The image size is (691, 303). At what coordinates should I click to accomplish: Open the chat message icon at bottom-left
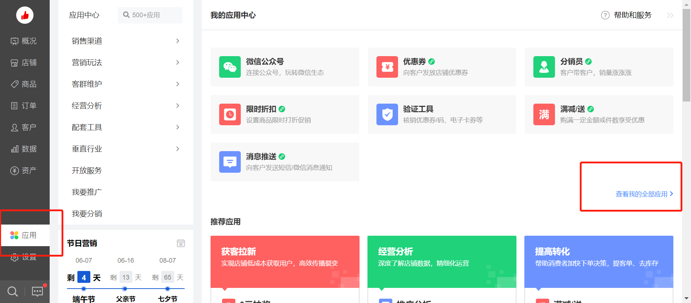pos(37,291)
